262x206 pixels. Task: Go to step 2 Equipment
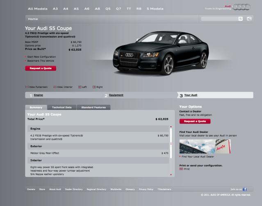(x=116, y=95)
